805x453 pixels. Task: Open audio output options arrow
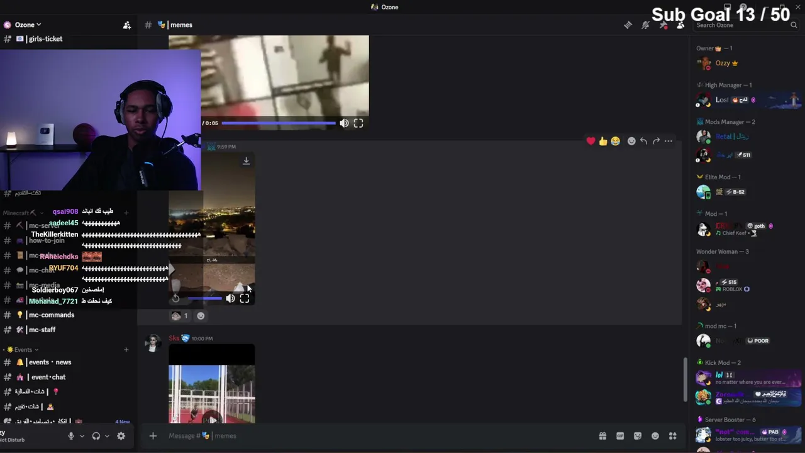[x=107, y=436]
